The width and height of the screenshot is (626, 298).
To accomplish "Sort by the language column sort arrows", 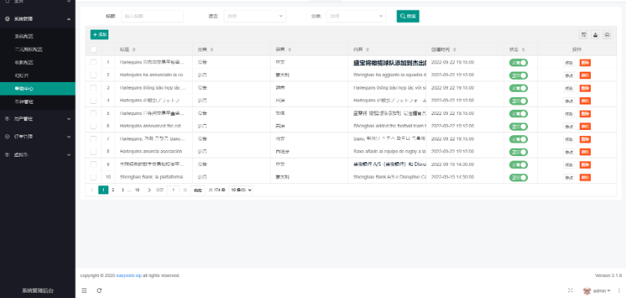I will pos(289,49).
